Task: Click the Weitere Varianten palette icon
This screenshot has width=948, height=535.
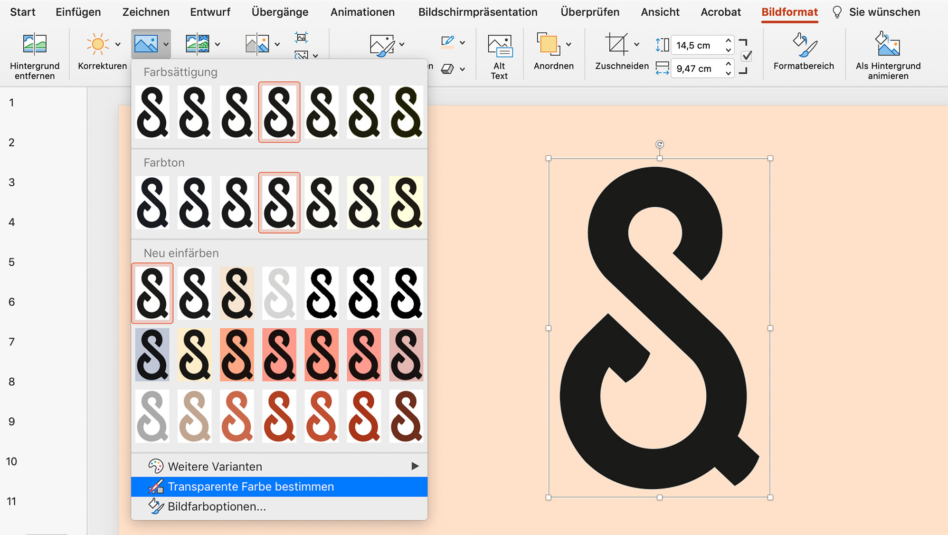Action: coord(155,466)
